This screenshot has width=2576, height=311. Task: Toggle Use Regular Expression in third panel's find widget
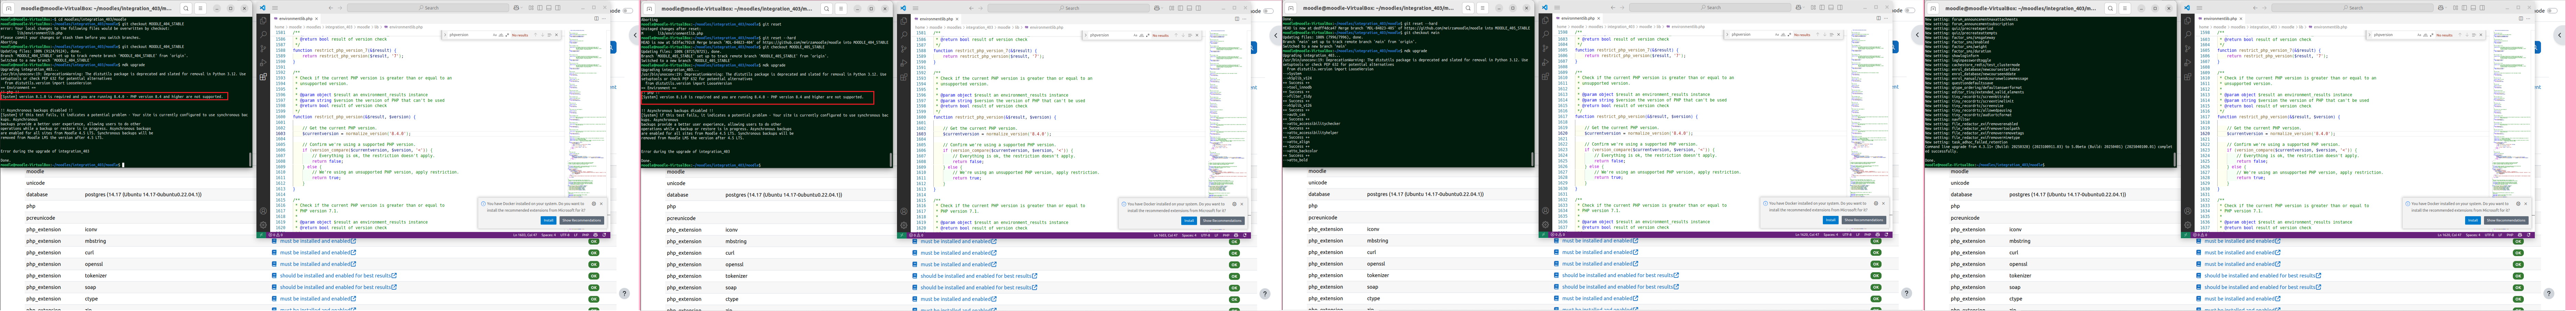coord(1790,35)
